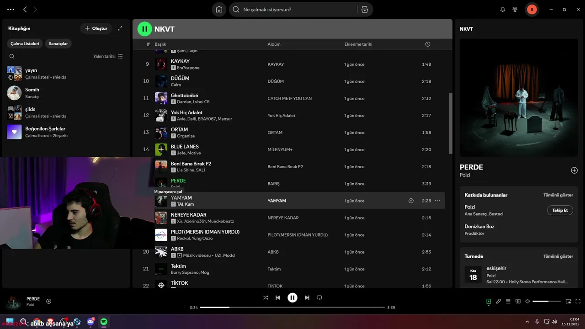The image size is (585, 329).
Task: Open Beğenilen Şarkılar in library
Action: 66,132
